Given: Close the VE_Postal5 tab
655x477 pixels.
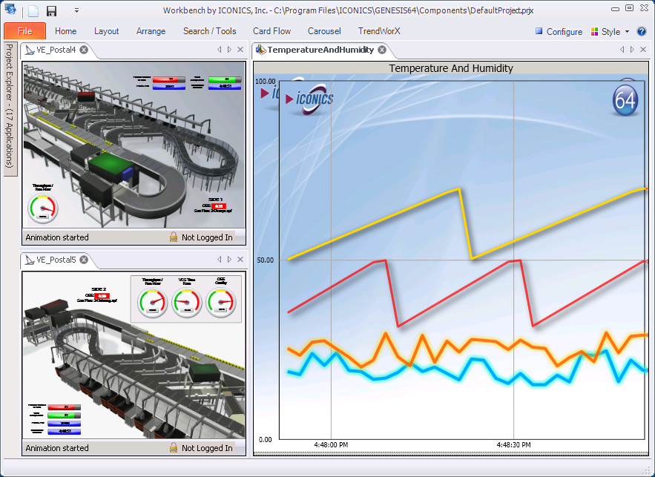Looking at the screenshot, I should pyautogui.click(x=84, y=260).
